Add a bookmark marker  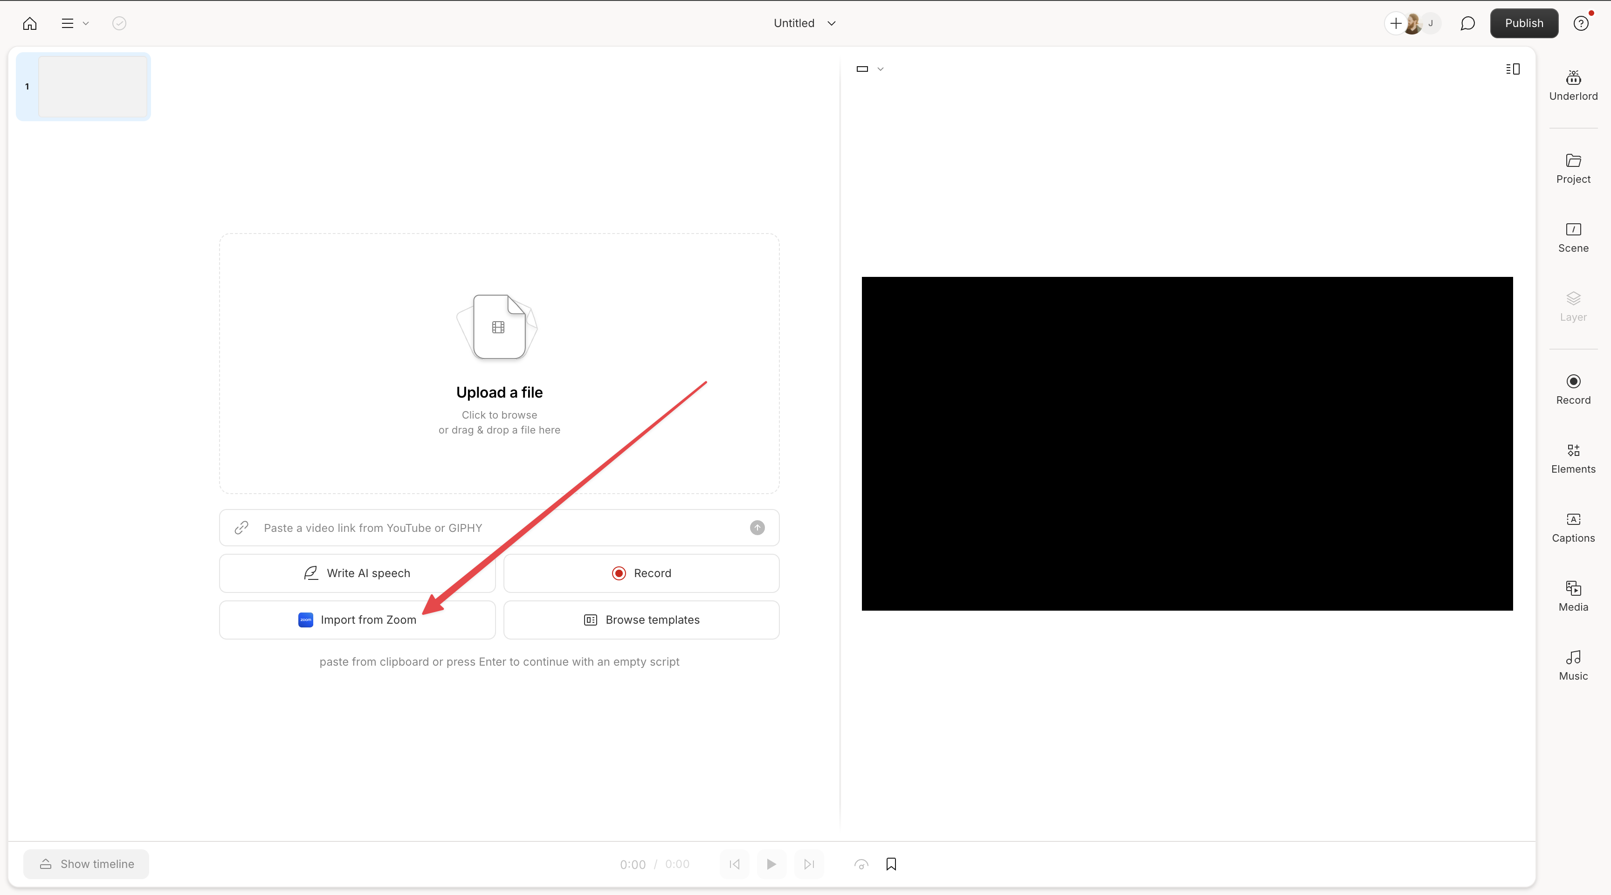tap(891, 864)
